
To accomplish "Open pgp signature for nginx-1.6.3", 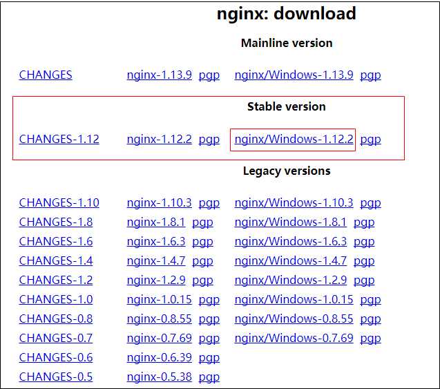I will pyautogui.click(x=202, y=242).
